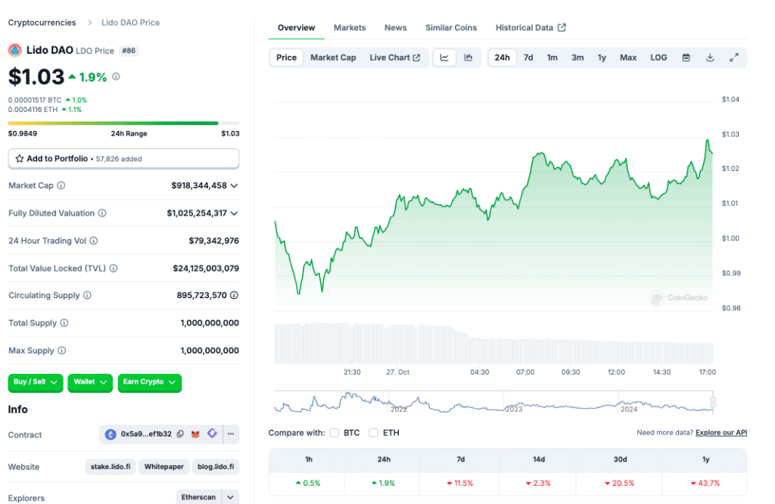Image resolution: width=775 pixels, height=504 pixels.
Task: Open stake.lido.fi website link
Action: (x=110, y=466)
